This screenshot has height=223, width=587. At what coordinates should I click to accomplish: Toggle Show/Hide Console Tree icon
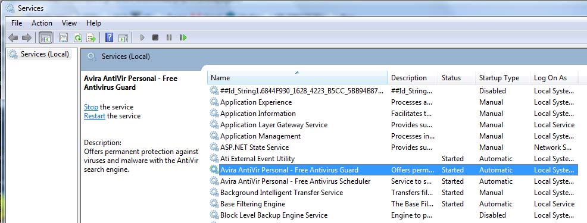46,37
